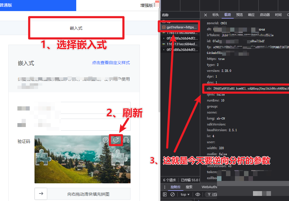
Task: Open the 标头 headers tab
Action: pos(215,15)
